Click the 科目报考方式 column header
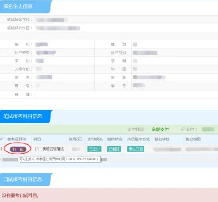The image size is (218, 202). 138,139
